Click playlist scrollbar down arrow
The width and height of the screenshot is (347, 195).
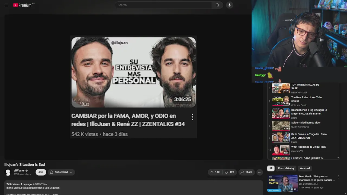pyautogui.click(x=338, y=158)
